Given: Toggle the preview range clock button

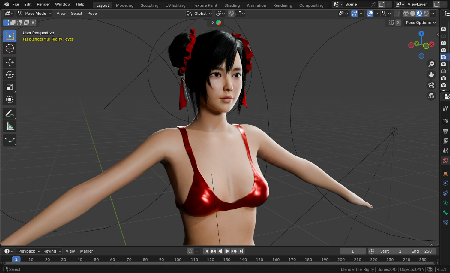Looking at the screenshot, I should (x=371, y=251).
